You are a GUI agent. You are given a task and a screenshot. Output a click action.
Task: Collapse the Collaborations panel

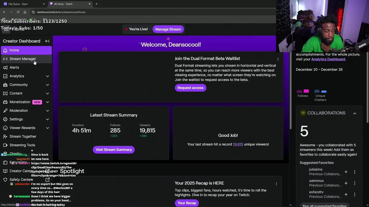click(x=355, y=113)
